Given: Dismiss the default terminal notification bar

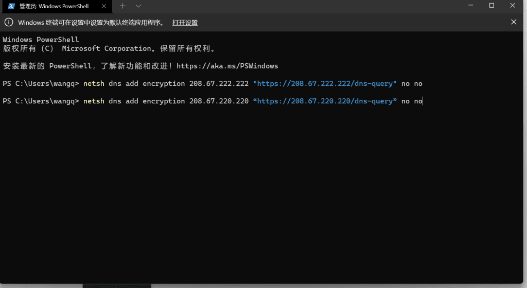Looking at the screenshot, I should tap(514, 22).
